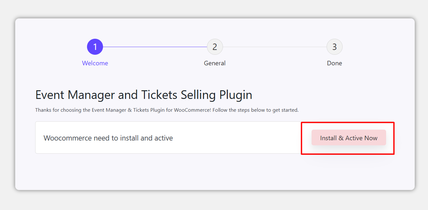Click the word "Plugin" in the main heading
428x210 pixels.
point(236,95)
